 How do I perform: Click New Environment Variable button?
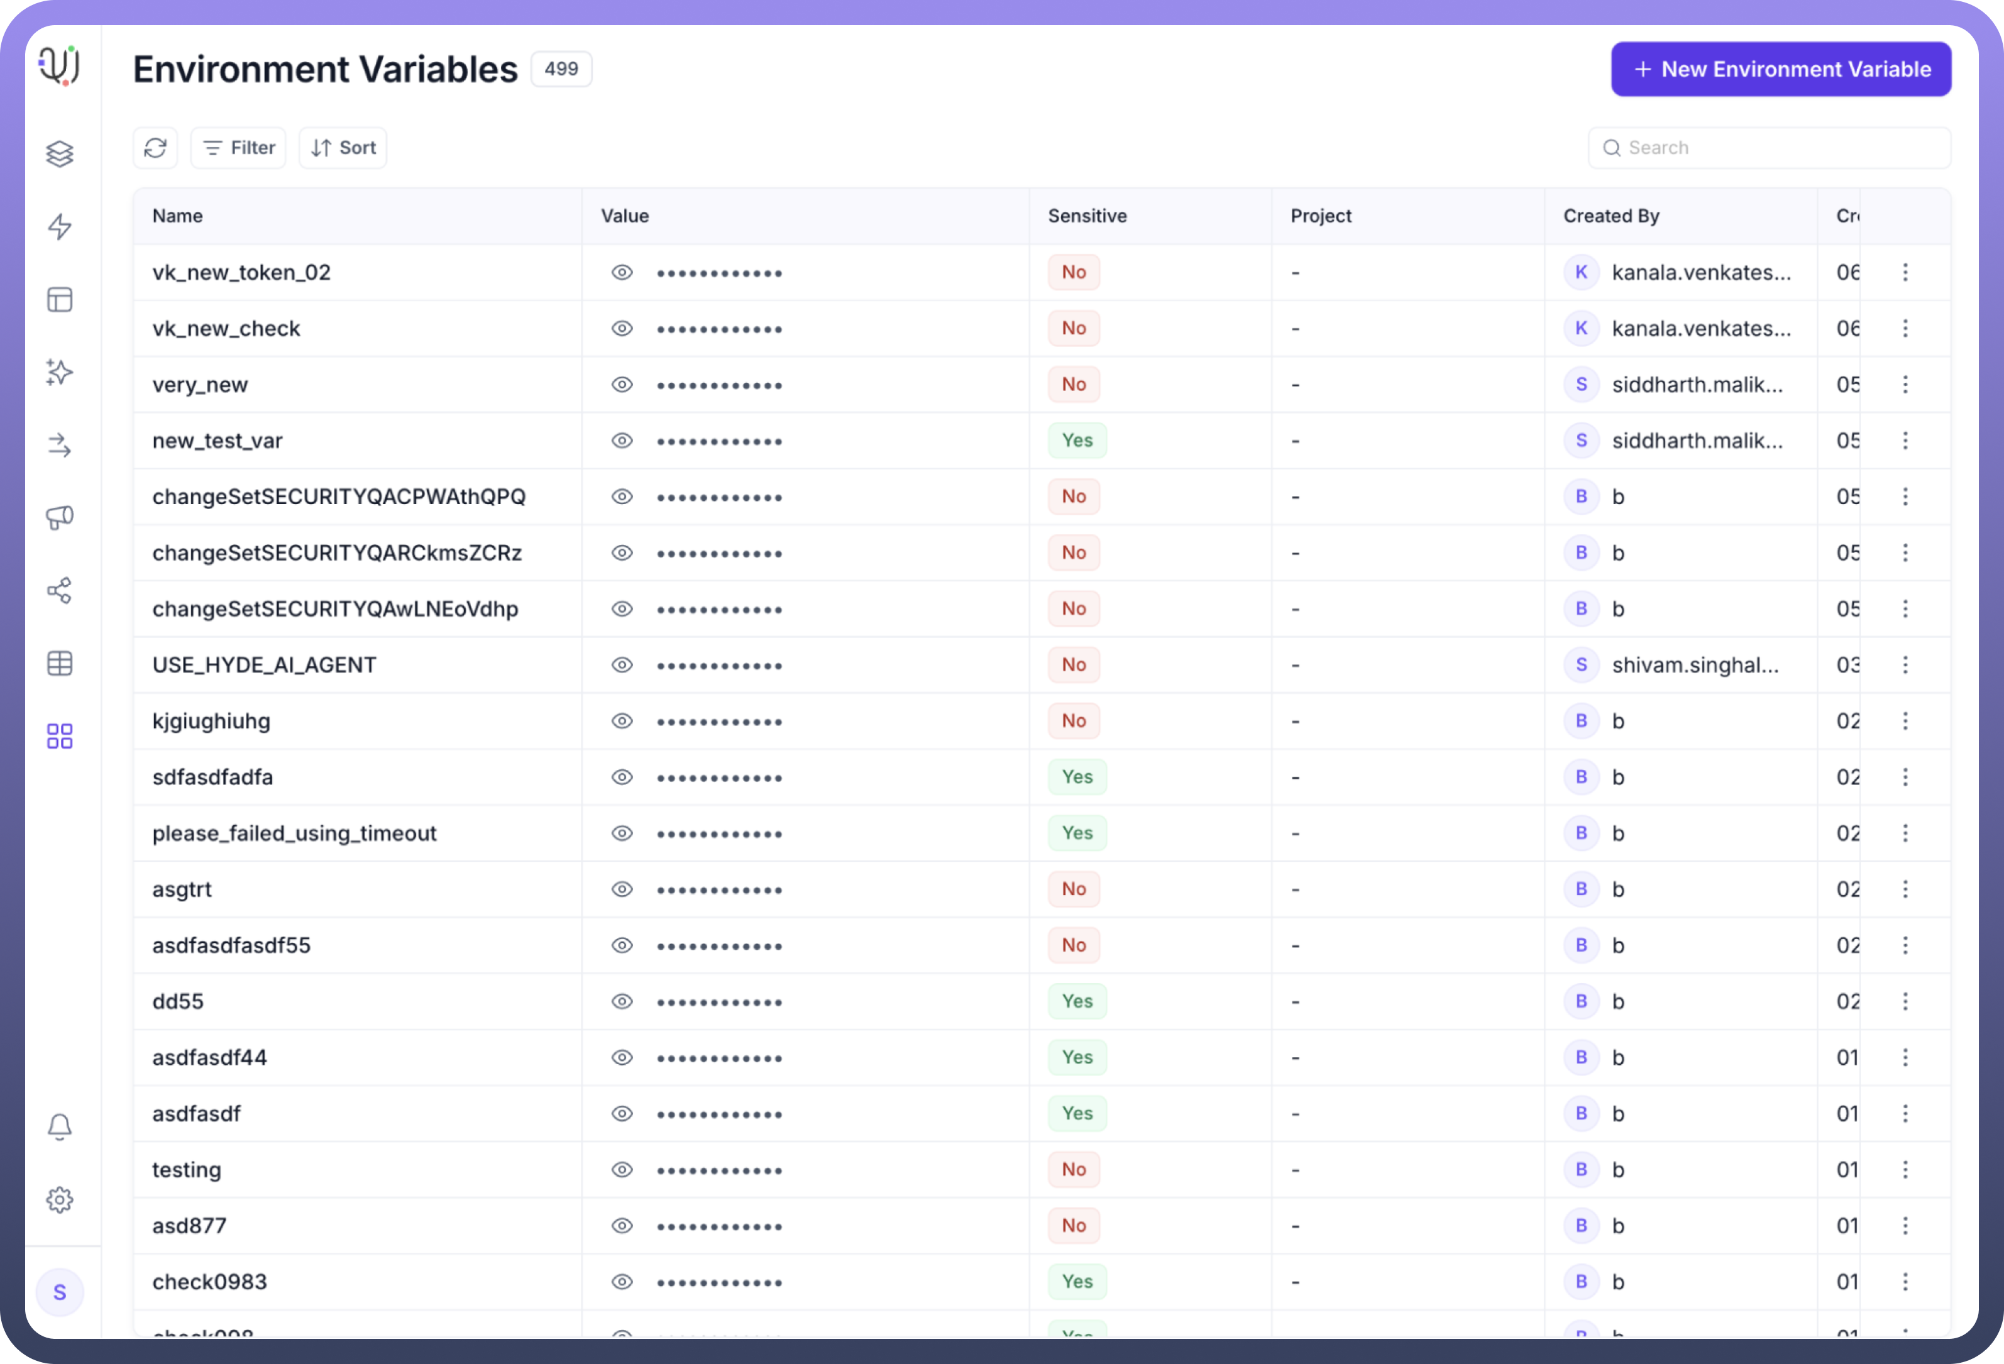1781,69
